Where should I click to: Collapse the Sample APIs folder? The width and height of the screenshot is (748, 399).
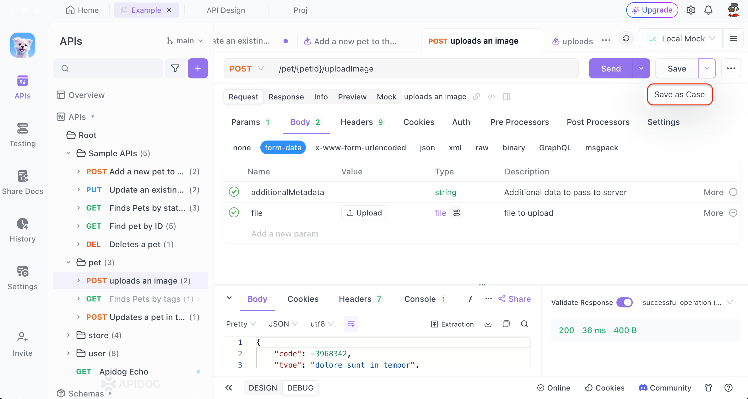point(68,153)
